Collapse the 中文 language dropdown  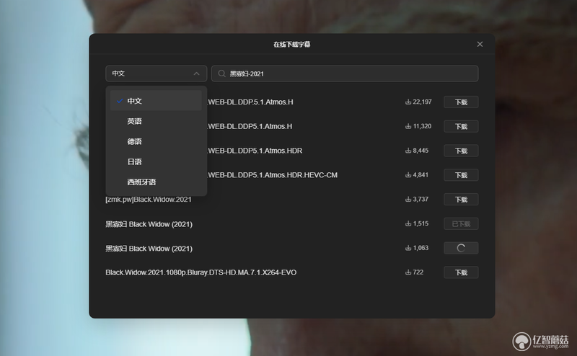156,74
